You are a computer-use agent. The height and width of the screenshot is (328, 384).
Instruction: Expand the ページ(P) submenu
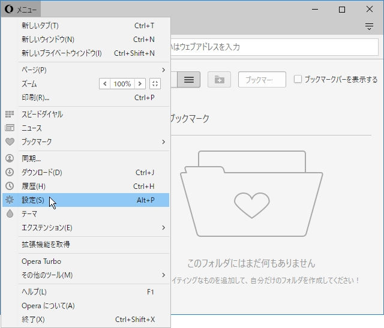[163, 70]
